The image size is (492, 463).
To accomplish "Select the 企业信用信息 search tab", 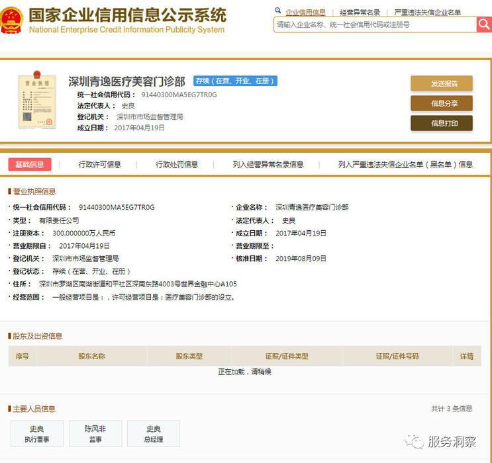I will pyautogui.click(x=305, y=13).
